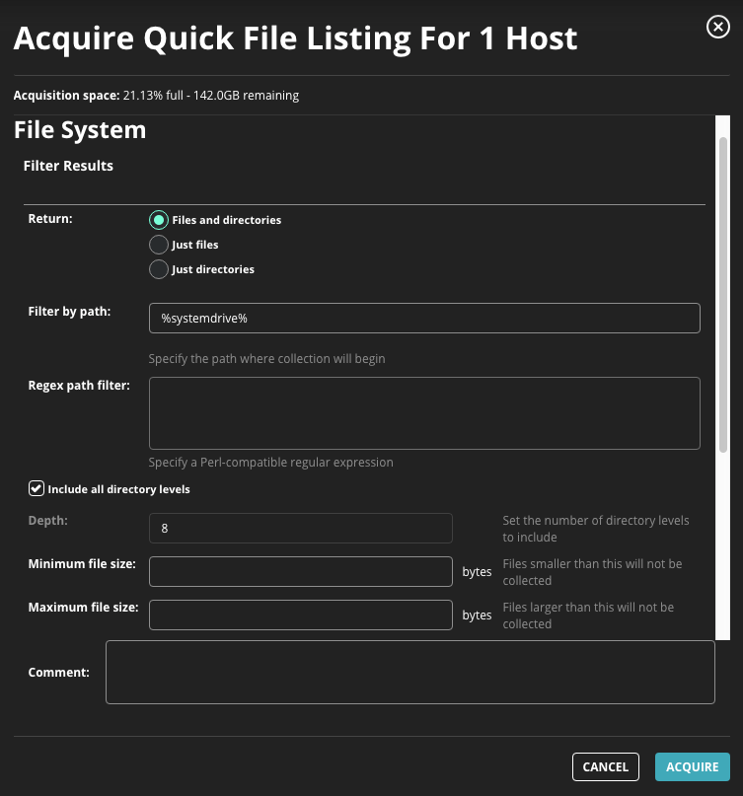This screenshot has height=796, width=743.
Task: Focus the Comment text box
Action: coord(410,672)
